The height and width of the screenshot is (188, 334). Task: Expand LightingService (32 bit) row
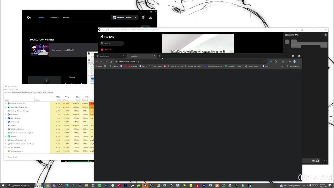pos(5,140)
